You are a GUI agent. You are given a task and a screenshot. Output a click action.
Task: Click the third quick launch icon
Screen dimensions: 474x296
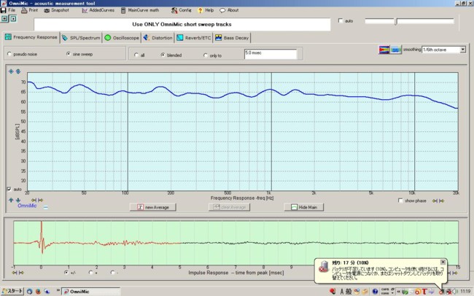pos(47,292)
